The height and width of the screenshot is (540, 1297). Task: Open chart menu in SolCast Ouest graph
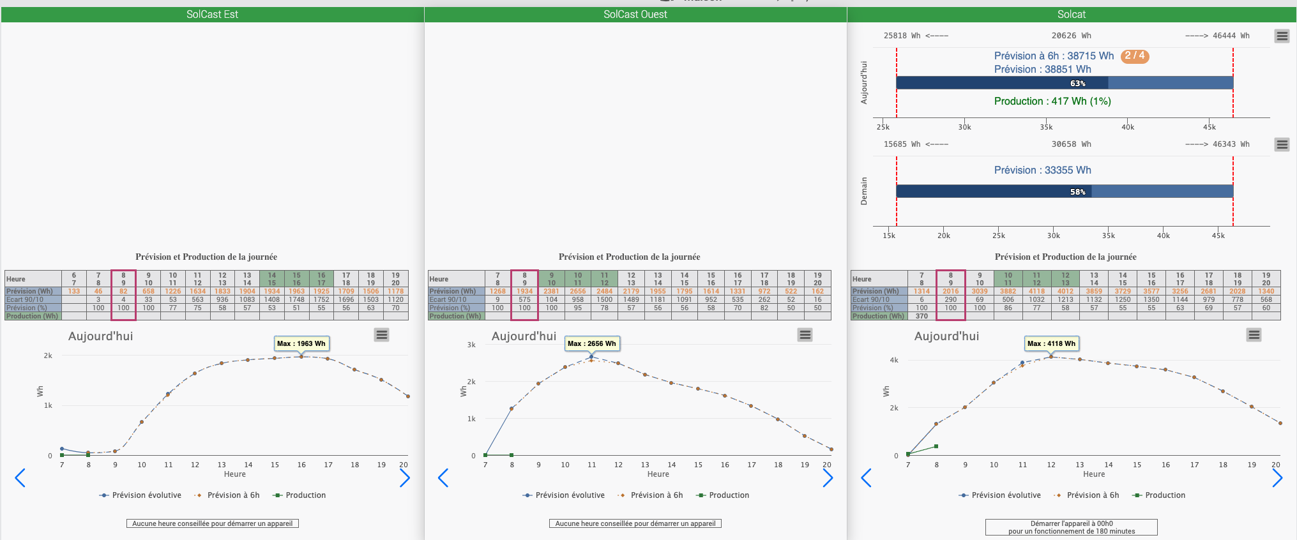(805, 335)
